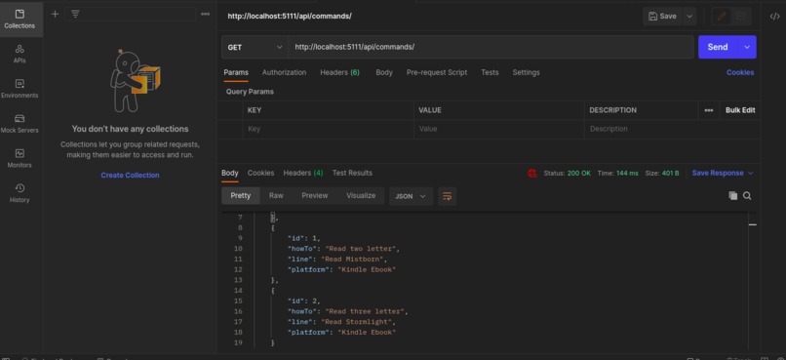Image resolution: width=786 pixels, height=360 pixels.
Task: Select the response Body tab
Action: tap(229, 173)
